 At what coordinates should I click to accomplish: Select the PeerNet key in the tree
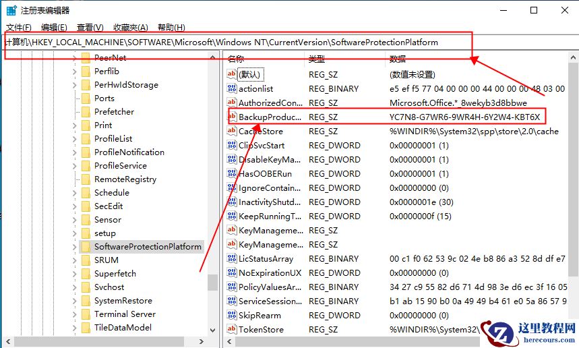(110, 57)
